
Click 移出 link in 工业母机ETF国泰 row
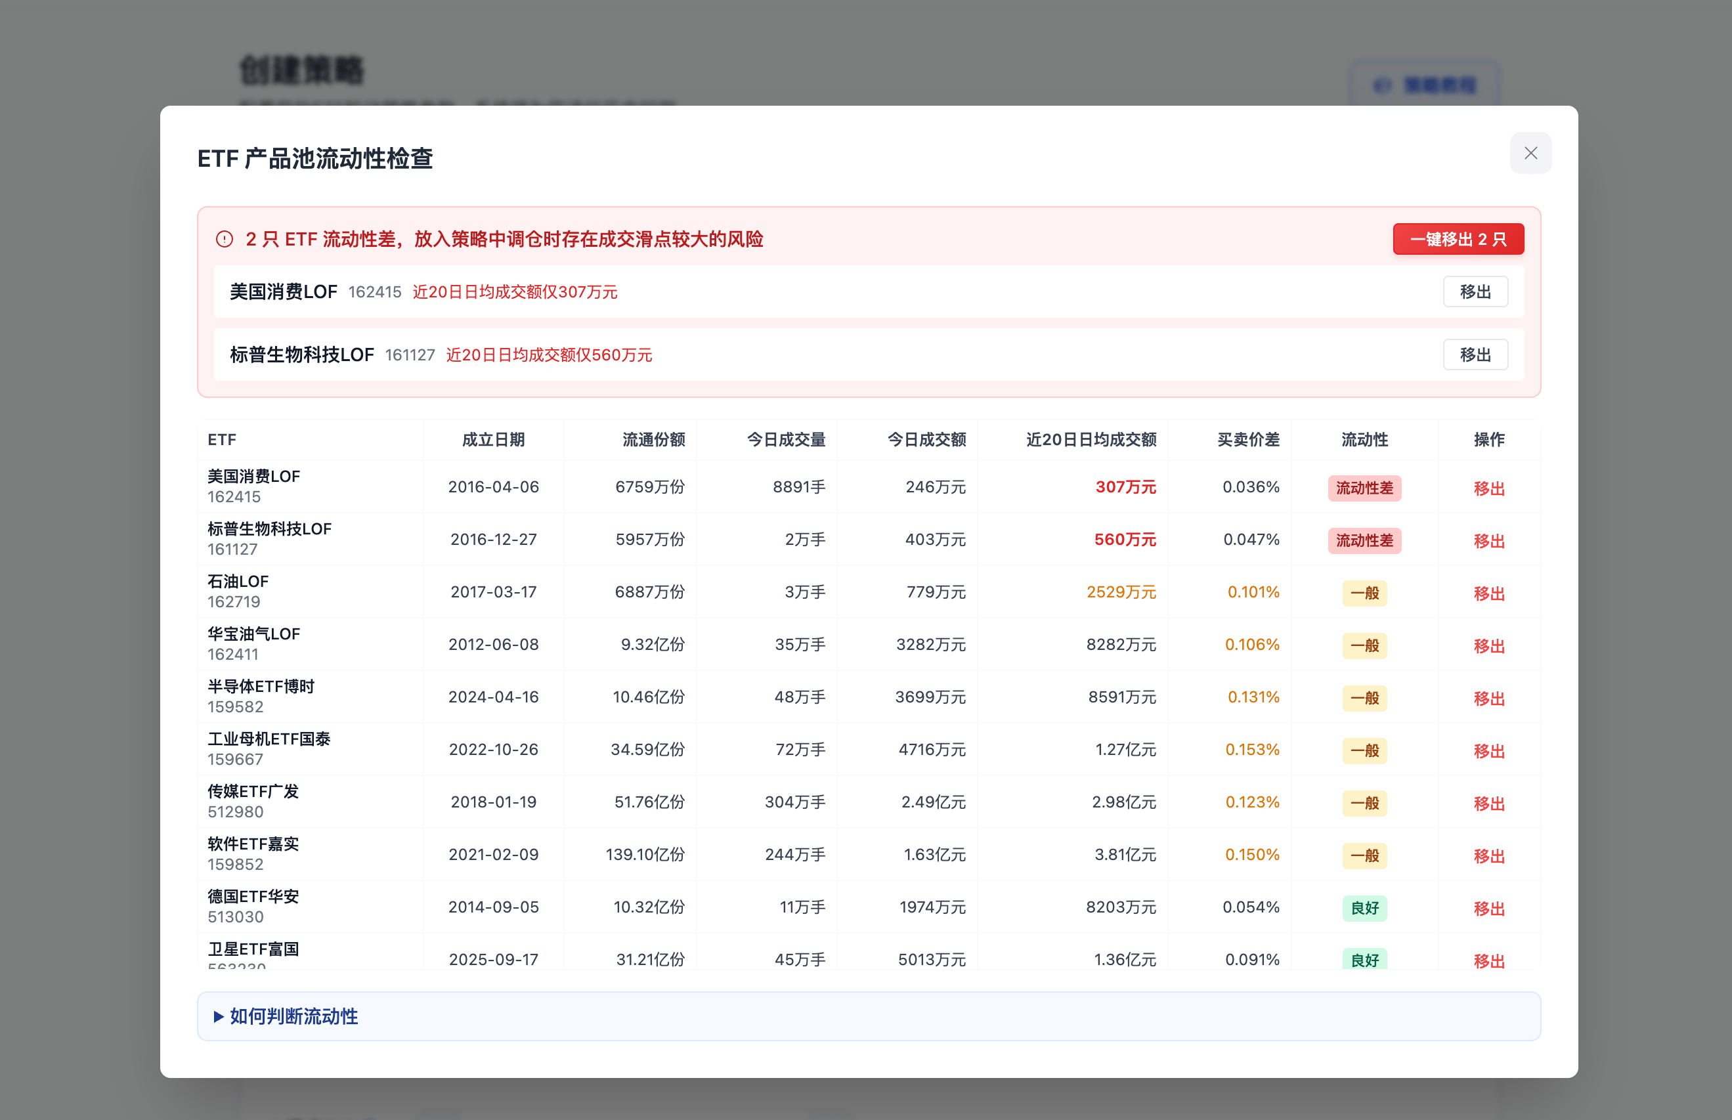[1489, 750]
